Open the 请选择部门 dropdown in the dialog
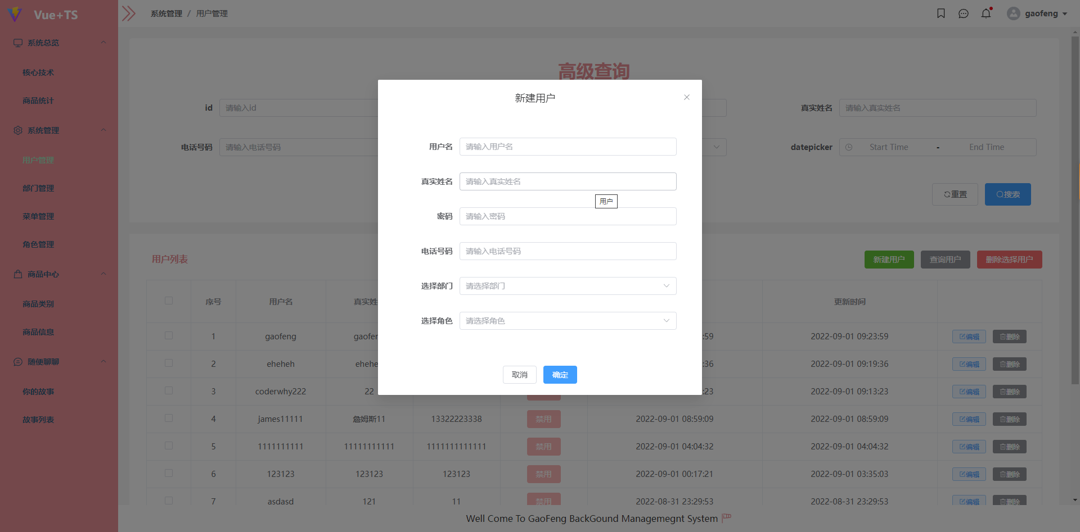This screenshot has height=532, width=1080. pyautogui.click(x=568, y=286)
